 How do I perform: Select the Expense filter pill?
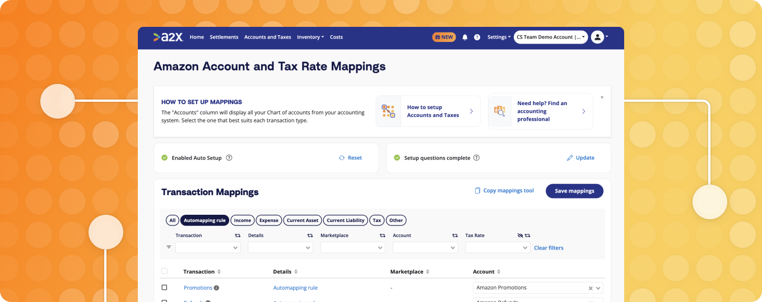tap(269, 220)
